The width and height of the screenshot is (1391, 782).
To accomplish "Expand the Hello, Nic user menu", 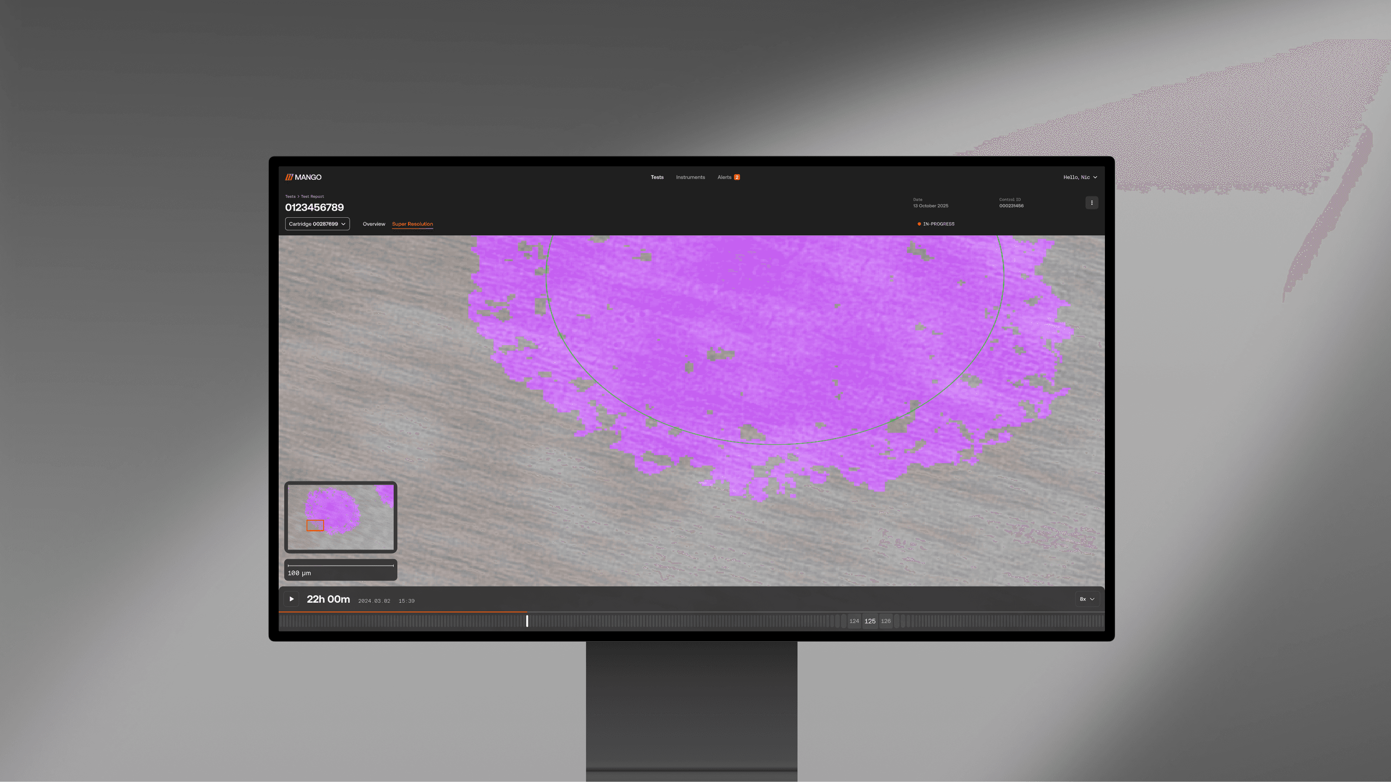I will pyautogui.click(x=1080, y=177).
